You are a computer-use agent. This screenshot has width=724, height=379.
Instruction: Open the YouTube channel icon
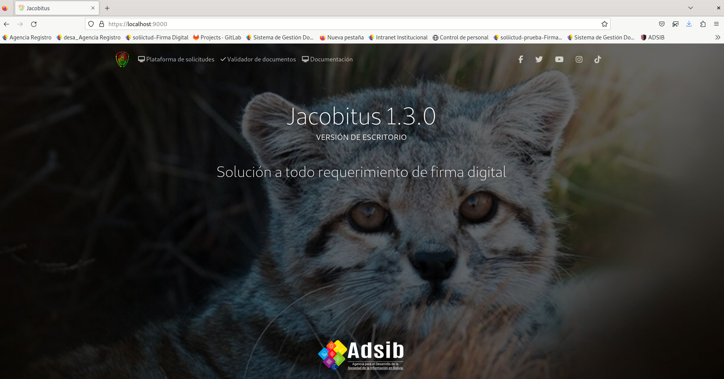pyautogui.click(x=559, y=60)
